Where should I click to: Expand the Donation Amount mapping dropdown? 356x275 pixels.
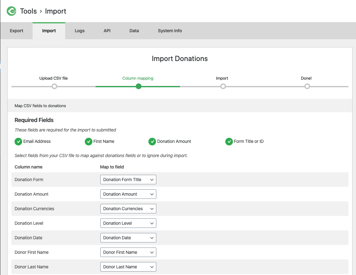click(128, 194)
